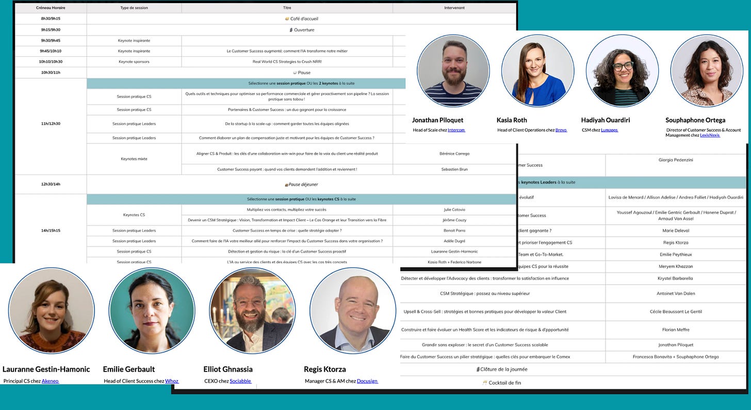Click speaker cell 'Krystel Barbarella'
This screenshot has width=751, height=410.
point(676,278)
